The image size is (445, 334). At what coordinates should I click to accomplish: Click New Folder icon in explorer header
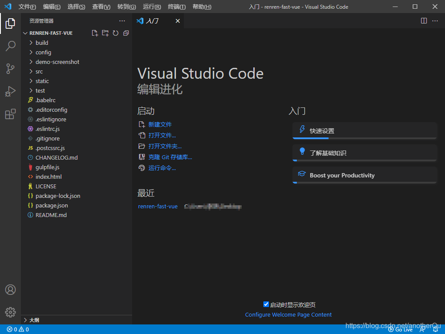pos(105,33)
